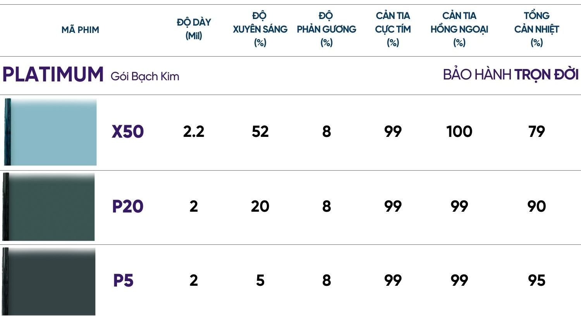
Task: Select the X50 film code label
Action: [x=128, y=132]
